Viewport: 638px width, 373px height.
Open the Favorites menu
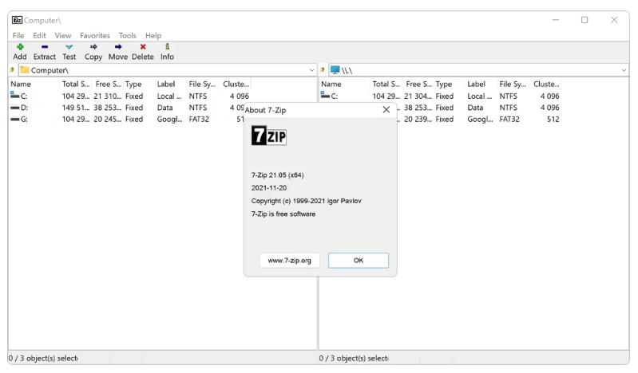(94, 35)
